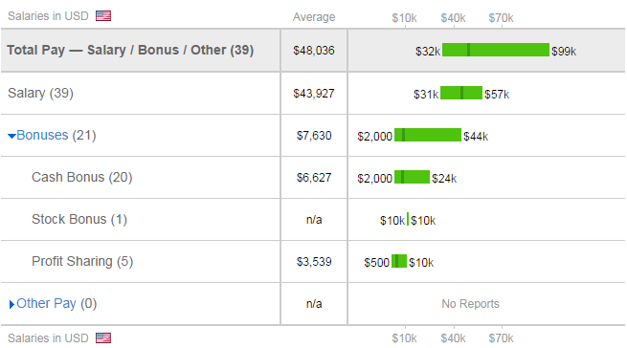The width and height of the screenshot is (627, 348).
Task: Select the Salary (39) row label
Action: (x=40, y=93)
